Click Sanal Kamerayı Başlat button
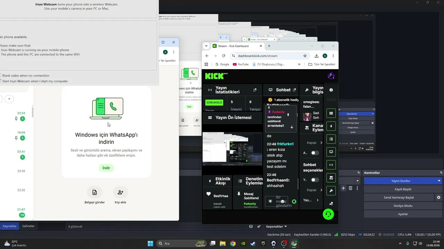Viewport: 444px width, 249px height. (399, 197)
